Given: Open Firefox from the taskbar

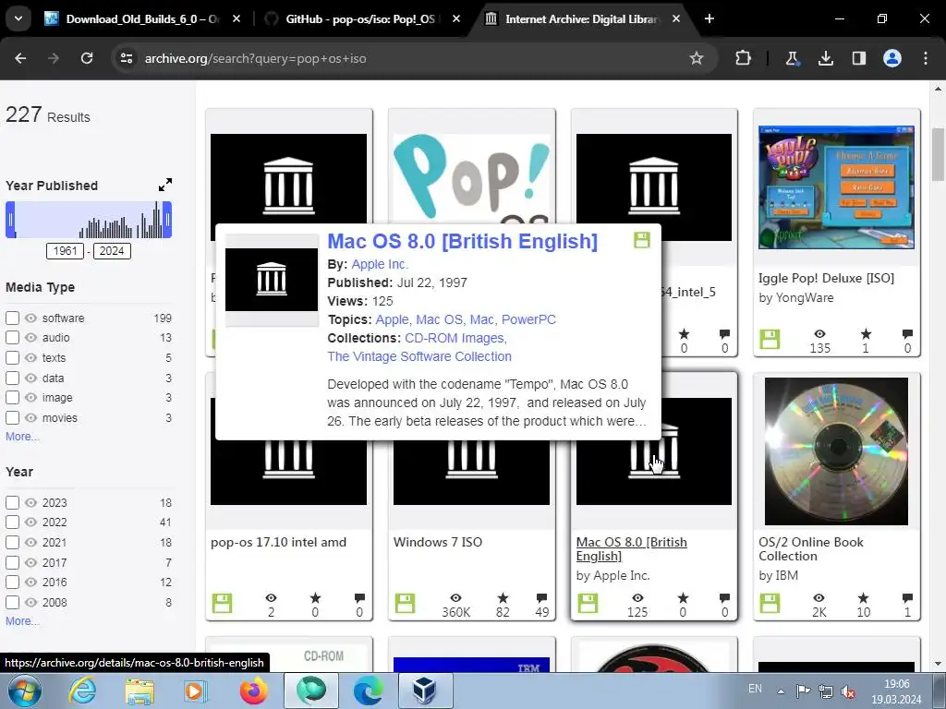Looking at the screenshot, I should click(x=253, y=691).
